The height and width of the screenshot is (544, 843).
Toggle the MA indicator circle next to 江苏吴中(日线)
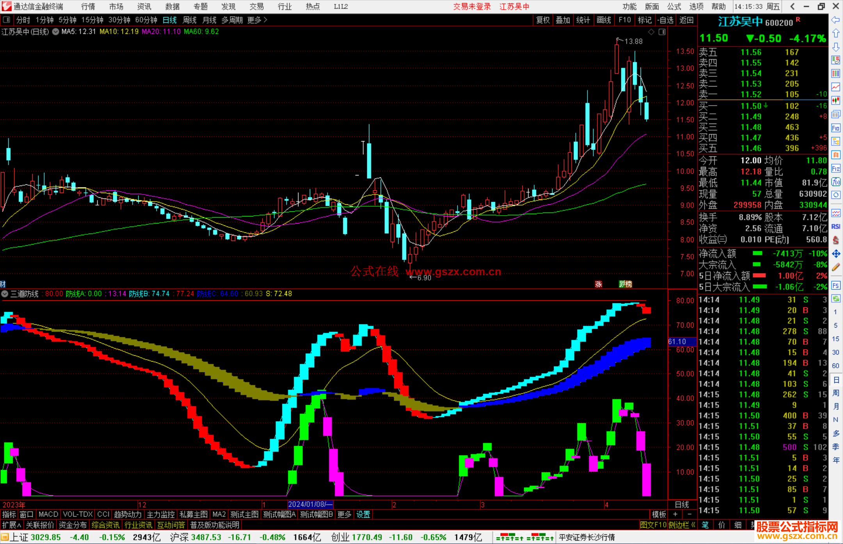point(56,32)
